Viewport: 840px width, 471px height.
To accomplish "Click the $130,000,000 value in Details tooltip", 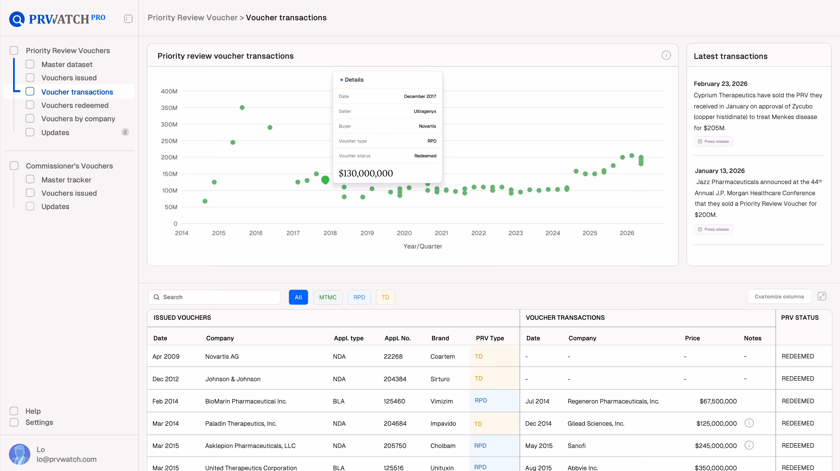I will 365,173.
